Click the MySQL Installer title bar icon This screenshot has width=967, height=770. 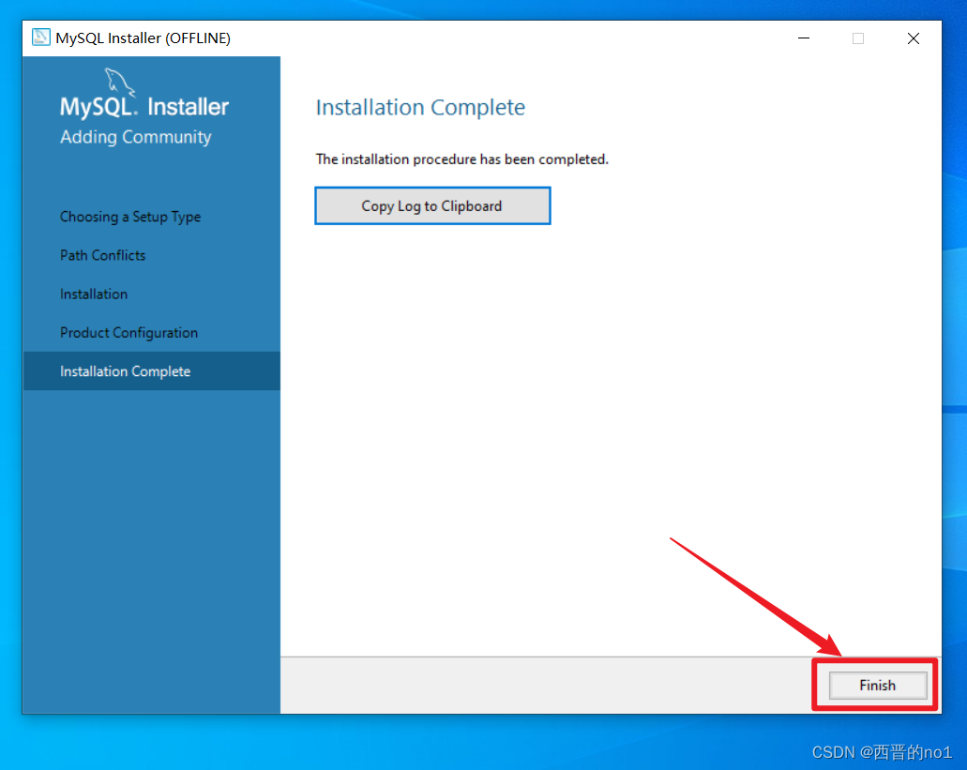(40, 38)
